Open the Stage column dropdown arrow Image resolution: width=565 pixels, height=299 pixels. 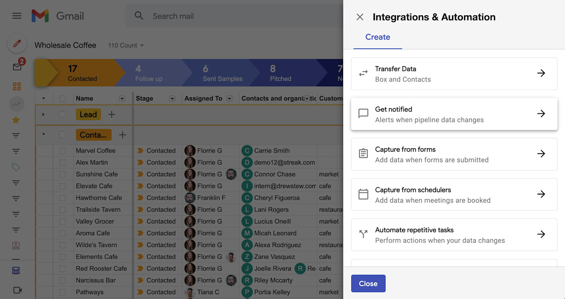click(x=172, y=98)
